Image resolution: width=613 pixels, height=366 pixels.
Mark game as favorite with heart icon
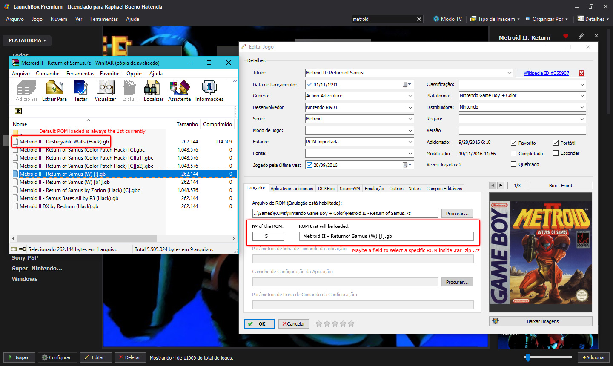565,36
